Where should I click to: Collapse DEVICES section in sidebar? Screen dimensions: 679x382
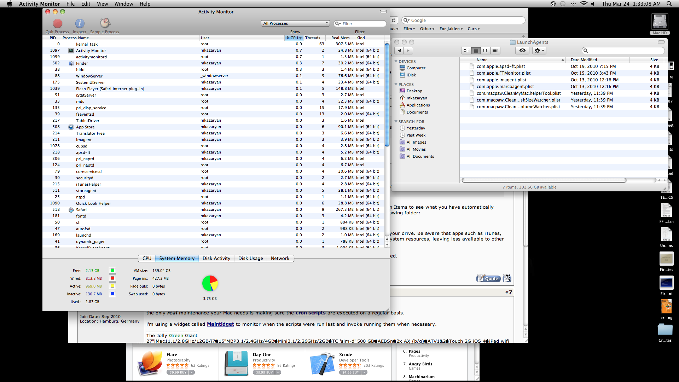tap(396, 62)
